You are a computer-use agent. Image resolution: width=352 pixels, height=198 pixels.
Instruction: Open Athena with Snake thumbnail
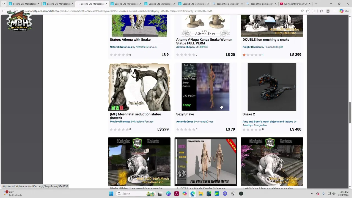(139, 26)
